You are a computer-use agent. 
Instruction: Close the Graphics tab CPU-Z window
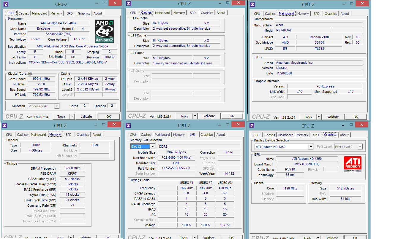pos(361,125)
